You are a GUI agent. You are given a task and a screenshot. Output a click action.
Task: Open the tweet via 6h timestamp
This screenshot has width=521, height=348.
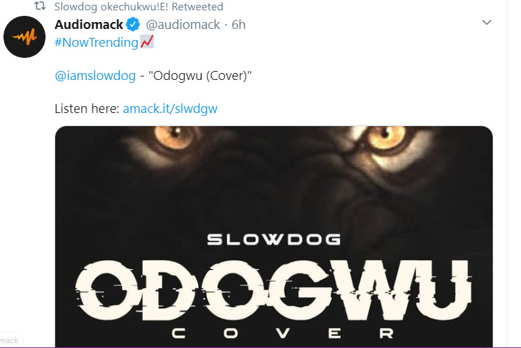[238, 25]
